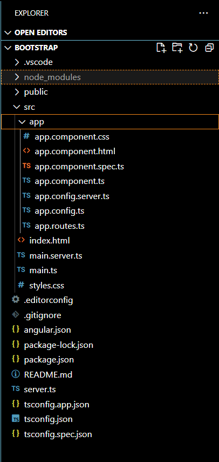The image size is (219, 462).
Task: Open the angular.json file
Action: (47, 329)
